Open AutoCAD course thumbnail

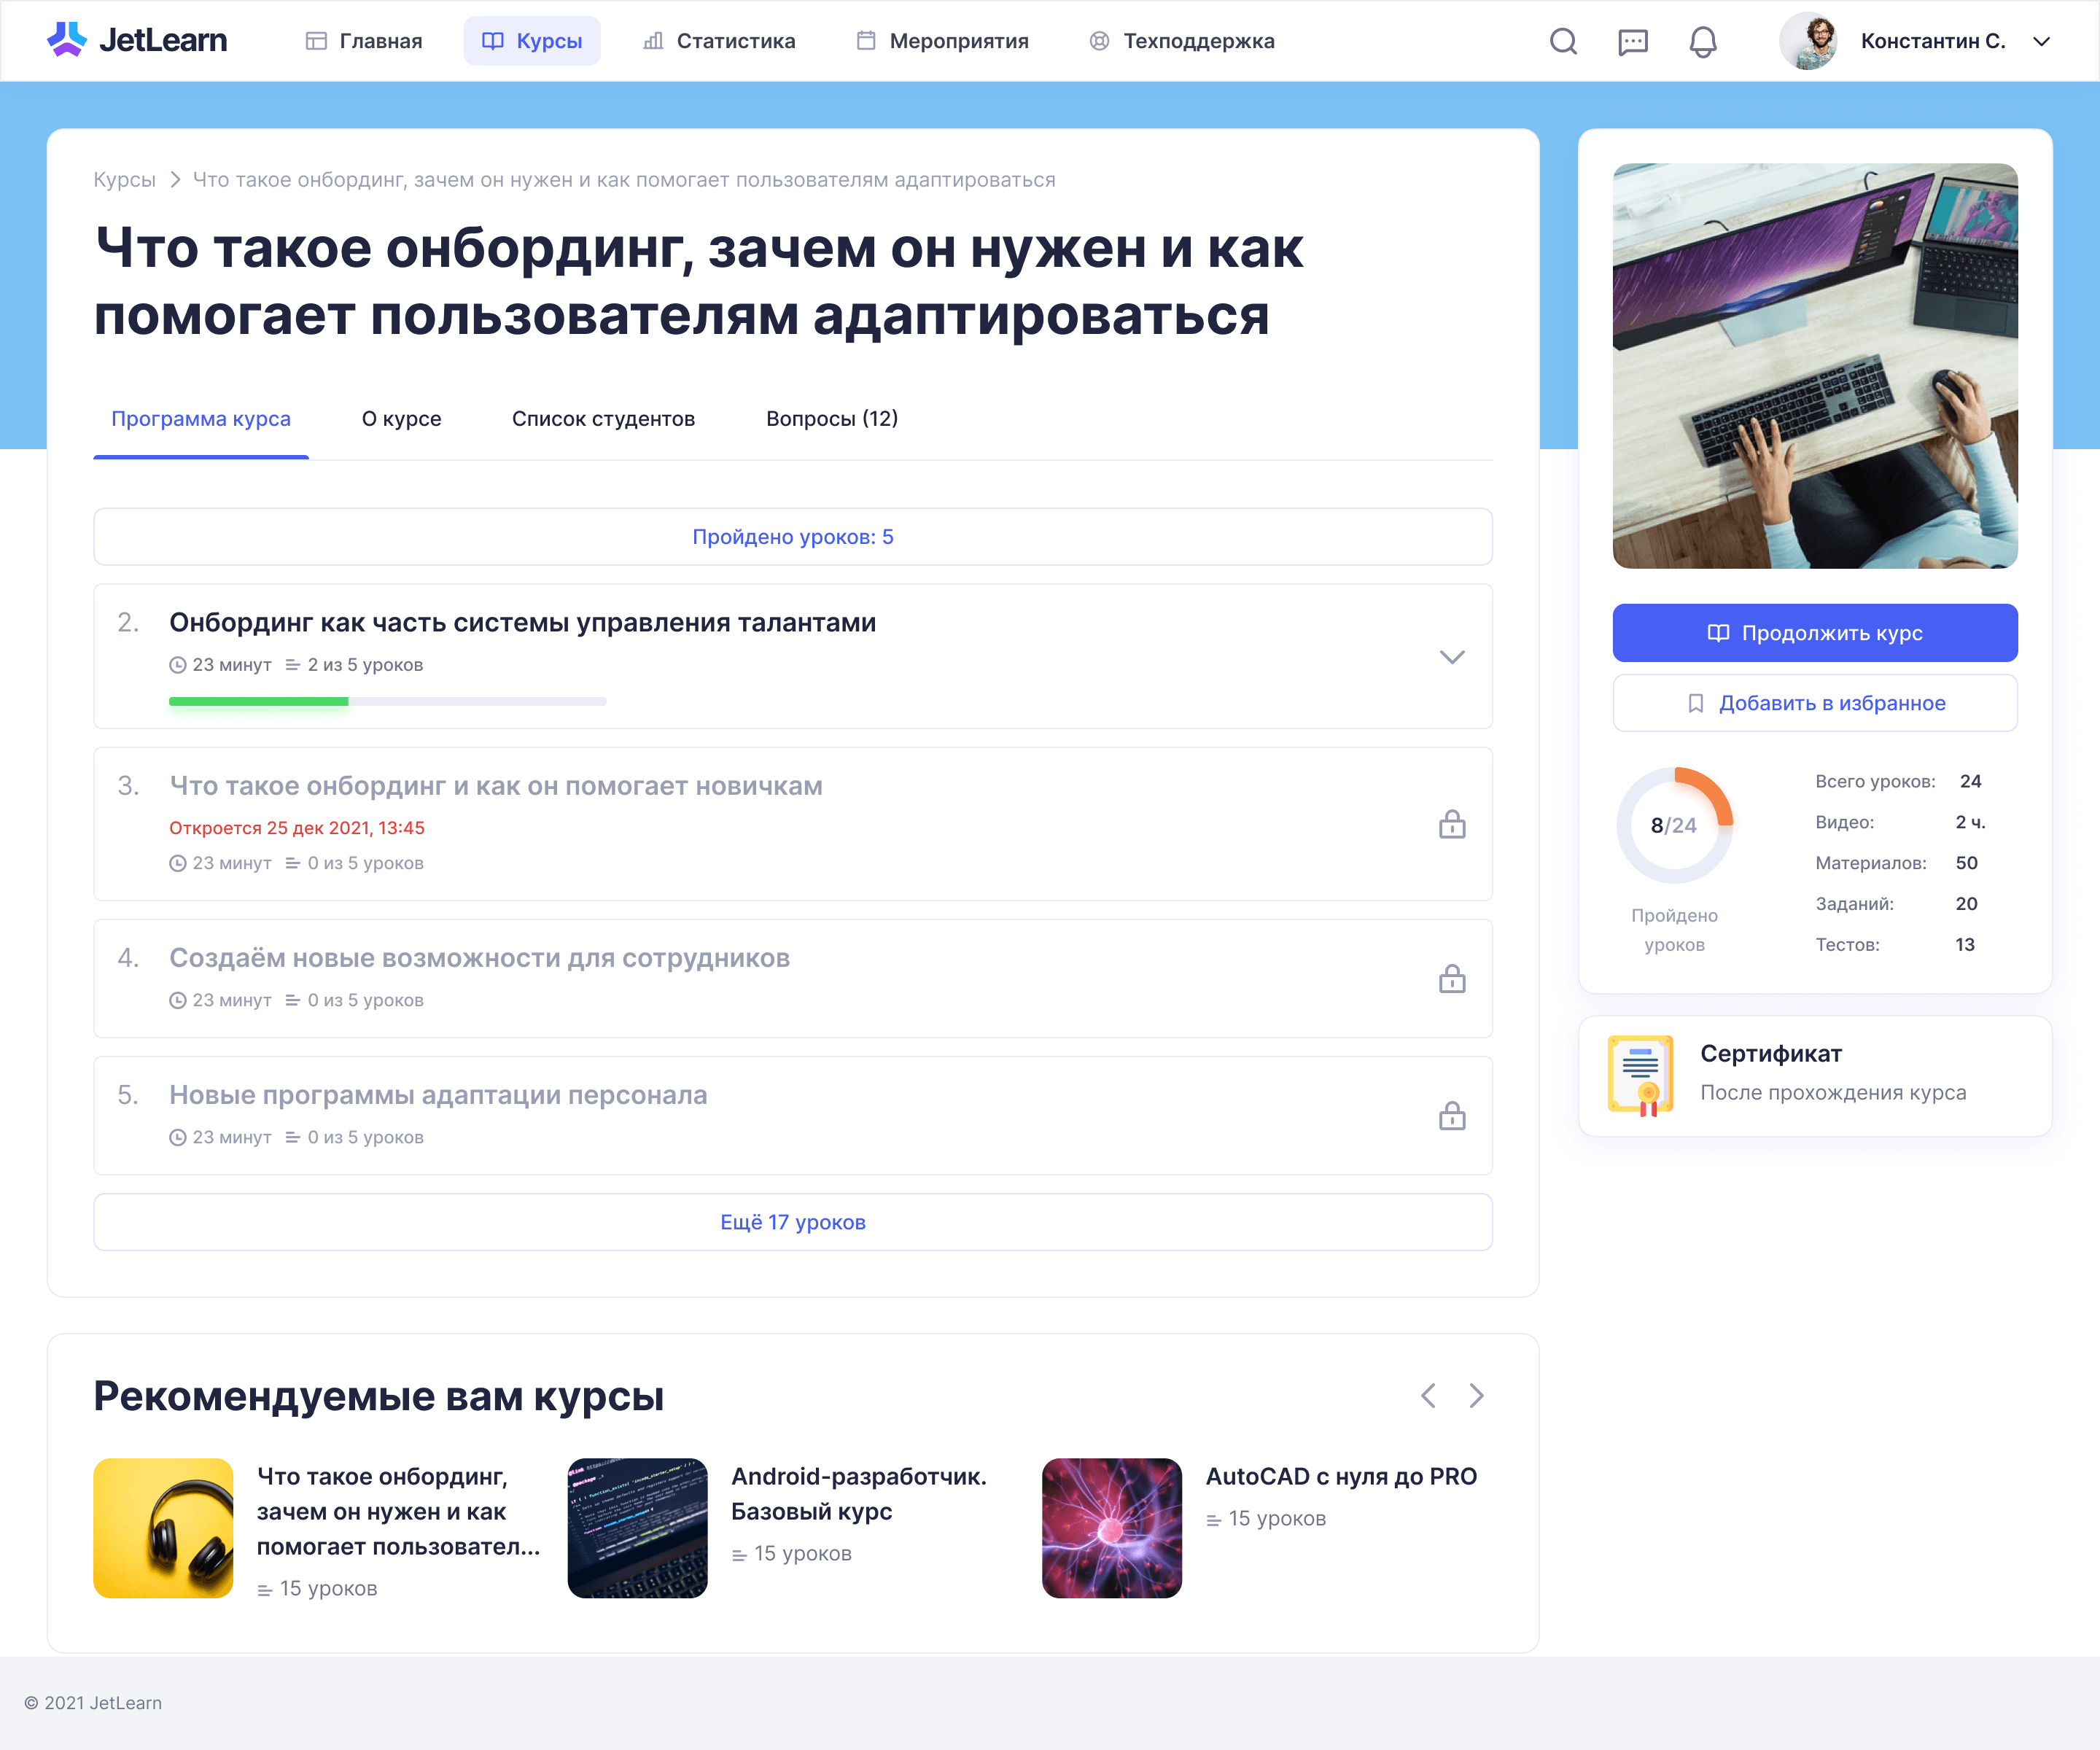pyautogui.click(x=1111, y=1528)
